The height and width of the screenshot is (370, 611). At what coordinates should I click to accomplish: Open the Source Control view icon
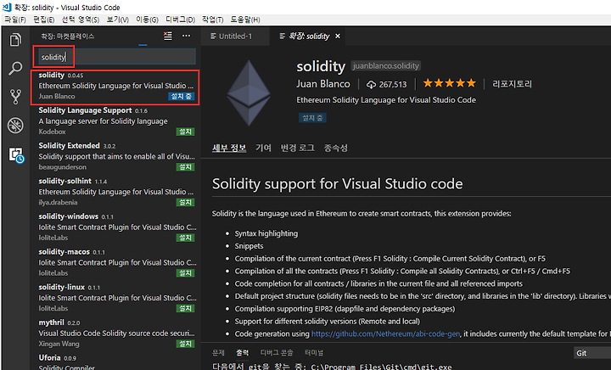coord(15,97)
